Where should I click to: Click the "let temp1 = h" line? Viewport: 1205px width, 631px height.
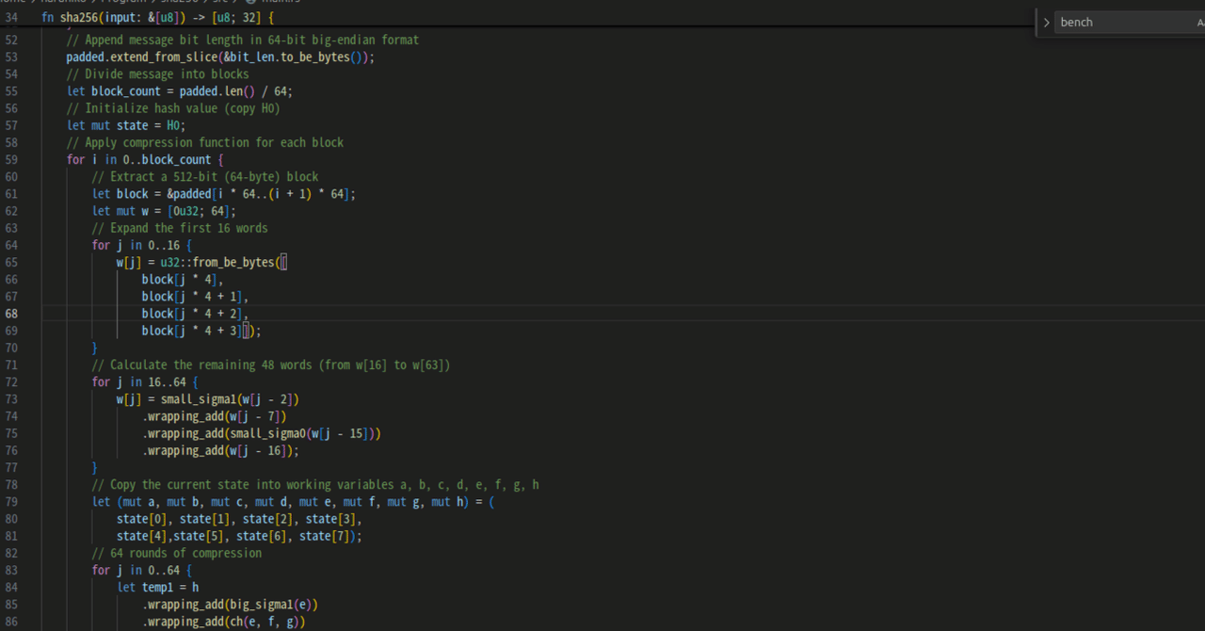click(157, 588)
